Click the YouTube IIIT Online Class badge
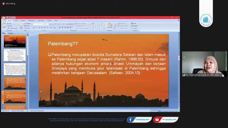Image resolution: width=228 pixels, height=128 pixels. tap(166, 120)
